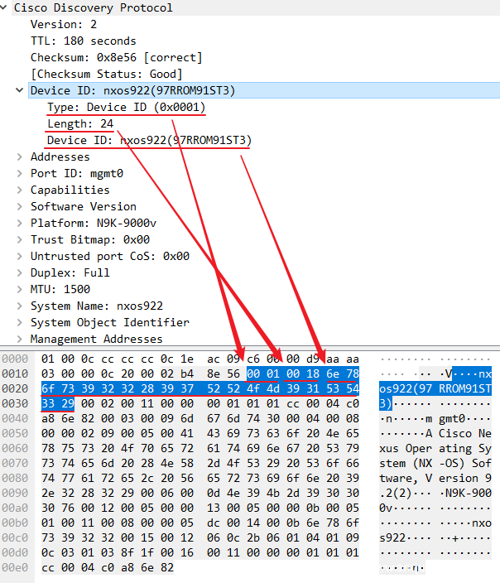
Task: Expand the Port ID: mgmt0 field
Action: click(x=20, y=173)
